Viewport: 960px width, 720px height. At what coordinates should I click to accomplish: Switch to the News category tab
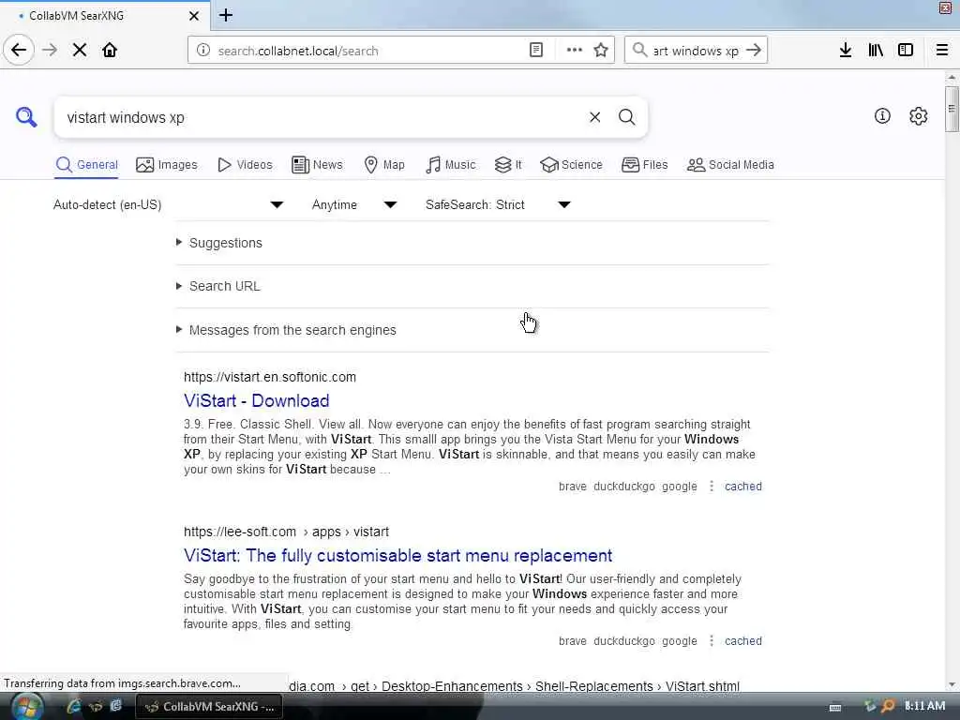pyautogui.click(x=317, y=165)
